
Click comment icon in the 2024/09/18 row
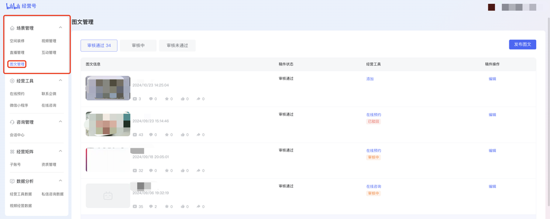[x=151, y=171]
